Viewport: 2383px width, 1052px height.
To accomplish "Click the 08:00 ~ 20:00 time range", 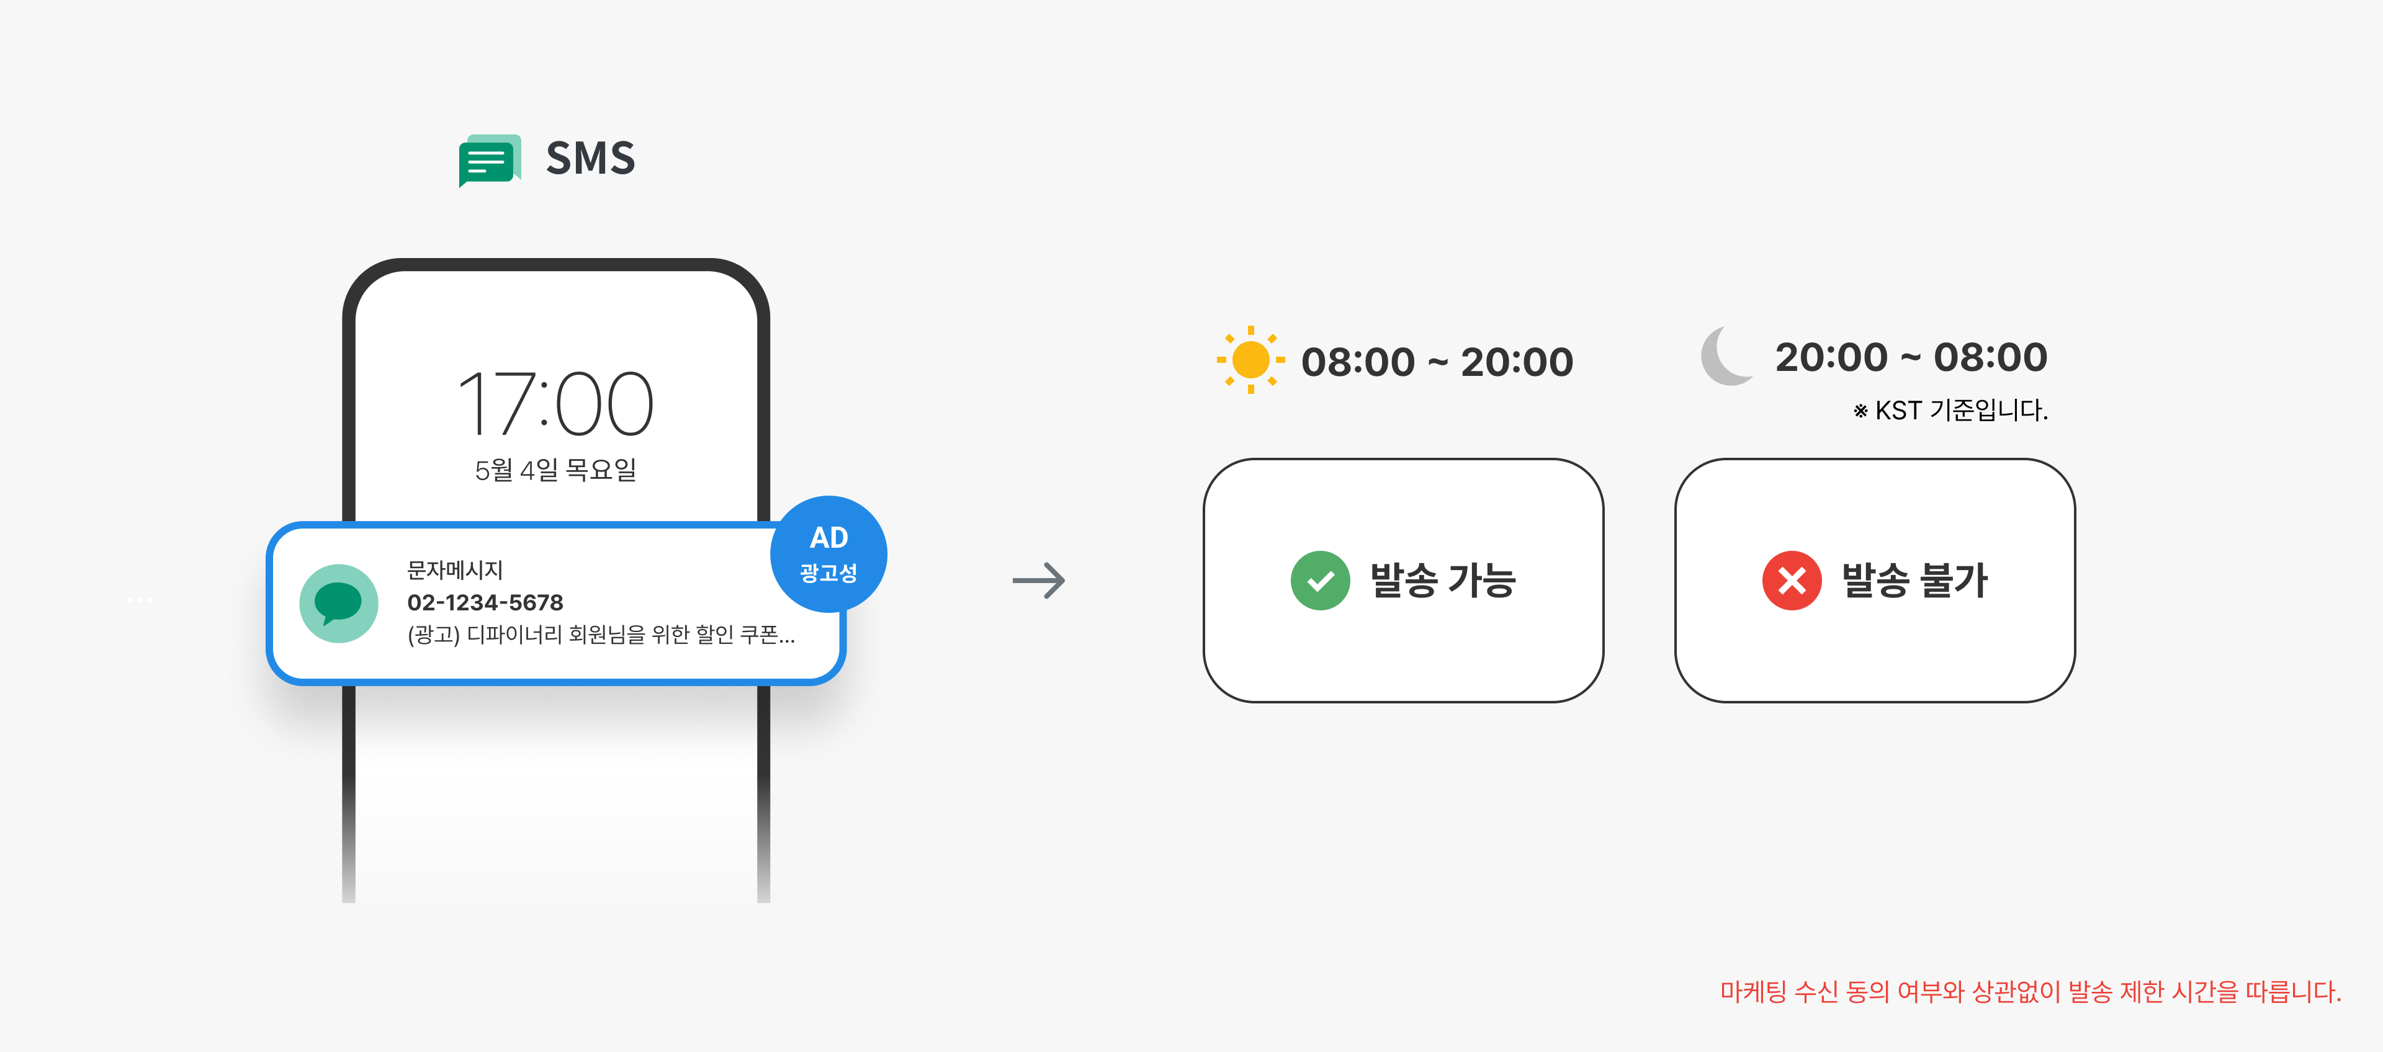I will point(1437,362).
